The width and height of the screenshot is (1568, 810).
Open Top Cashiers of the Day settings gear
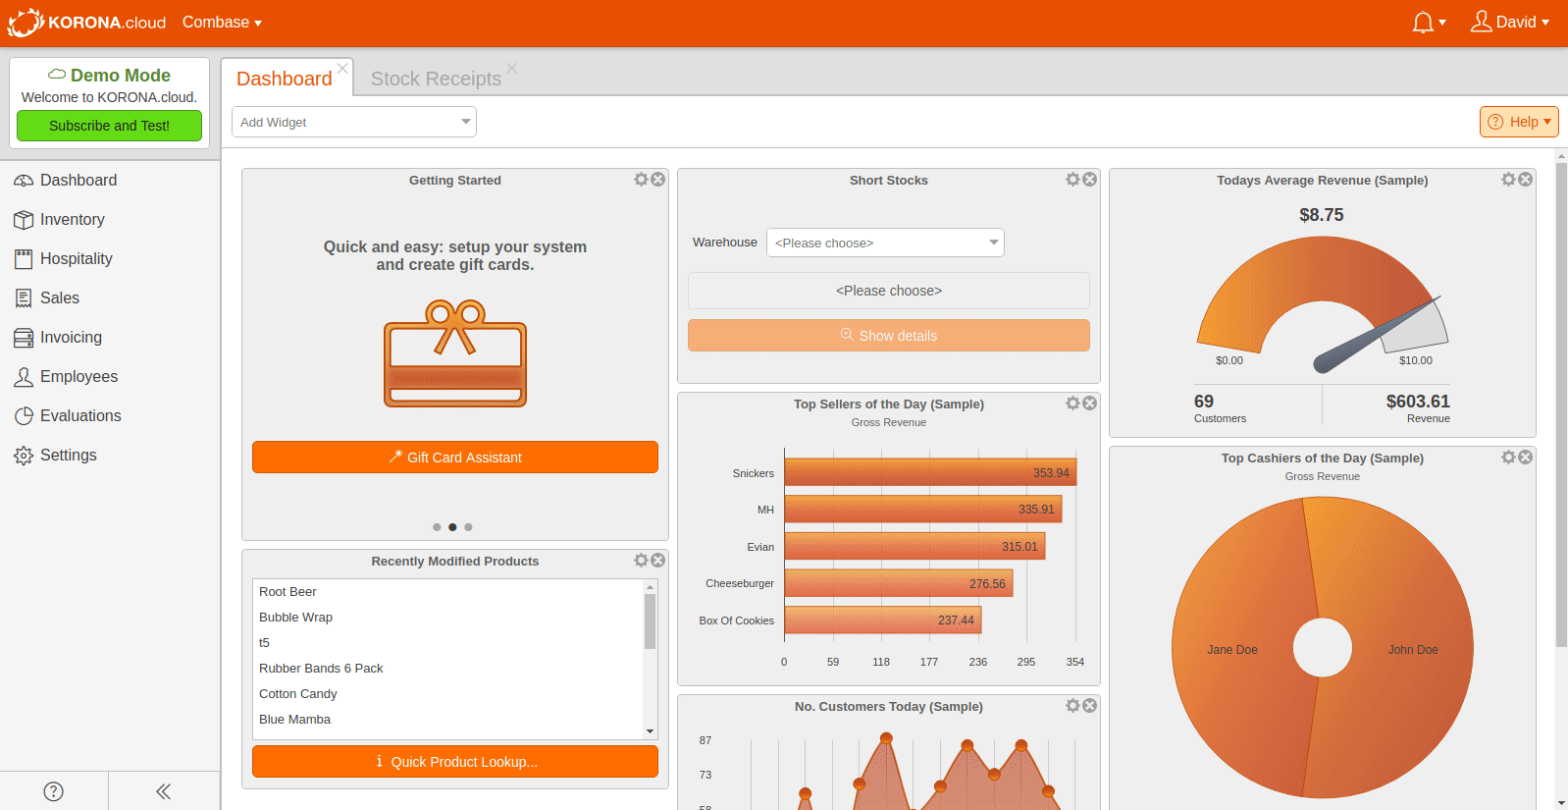1508,458
